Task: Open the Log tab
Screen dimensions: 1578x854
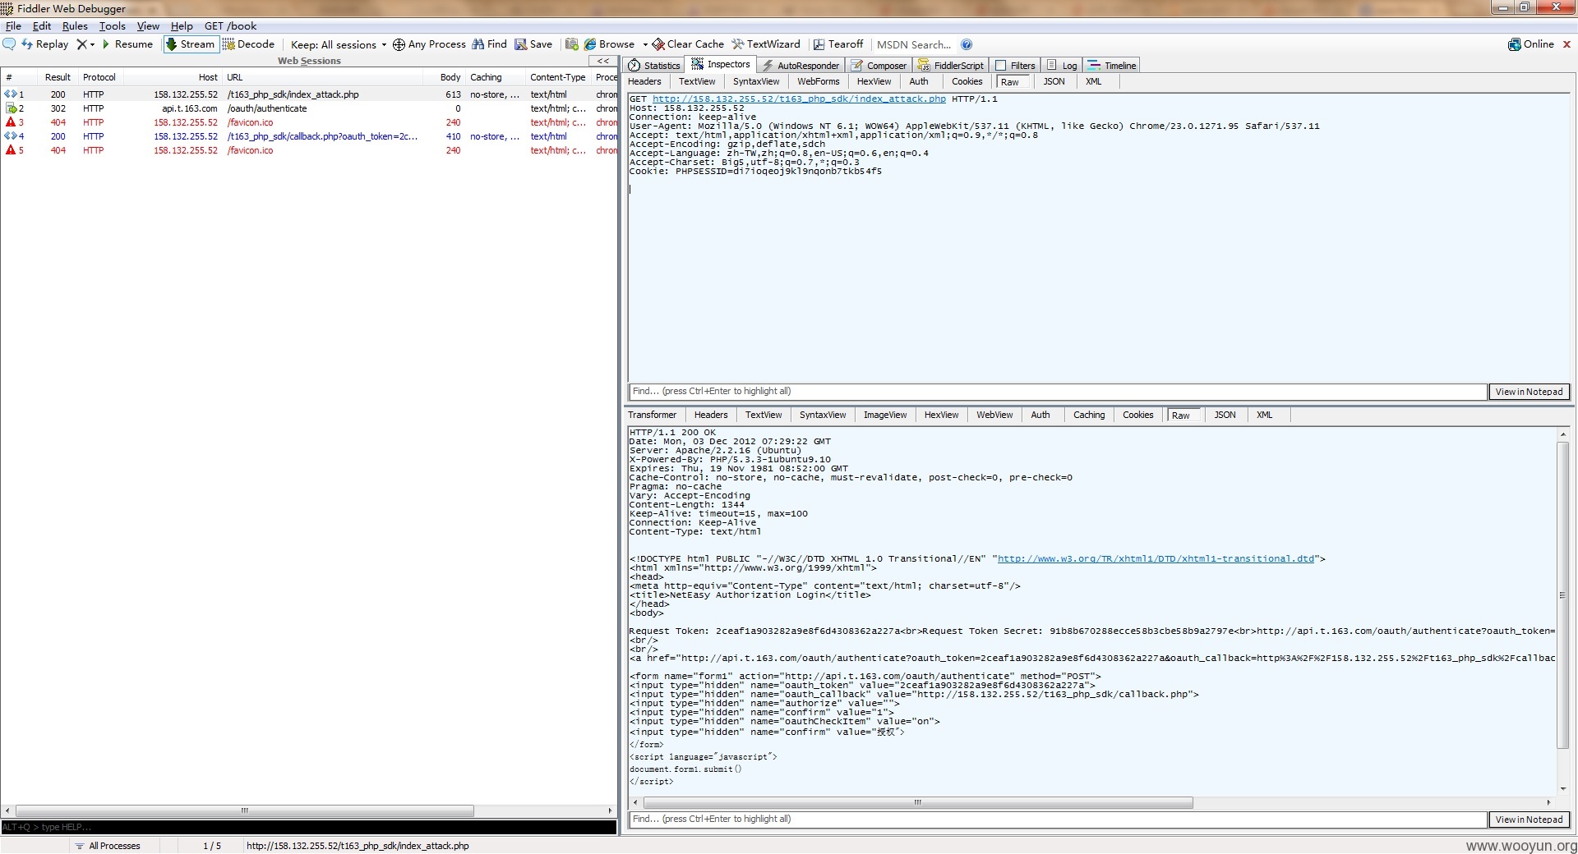Action: coord(1062,66)
